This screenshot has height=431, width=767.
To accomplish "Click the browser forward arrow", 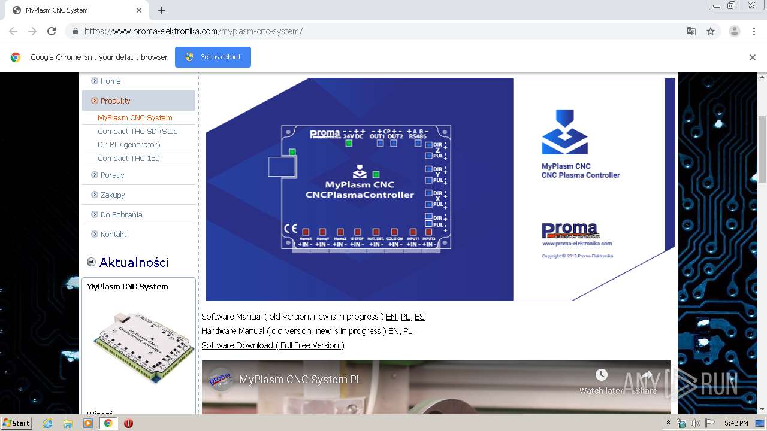I will (32, 31).
